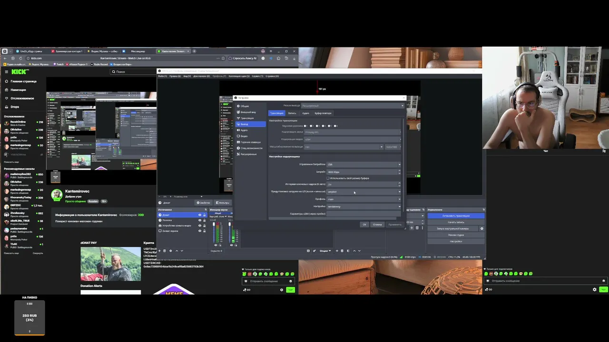
Task: Increase the Битрейт value stepper
Action: [x=400, y=171]
